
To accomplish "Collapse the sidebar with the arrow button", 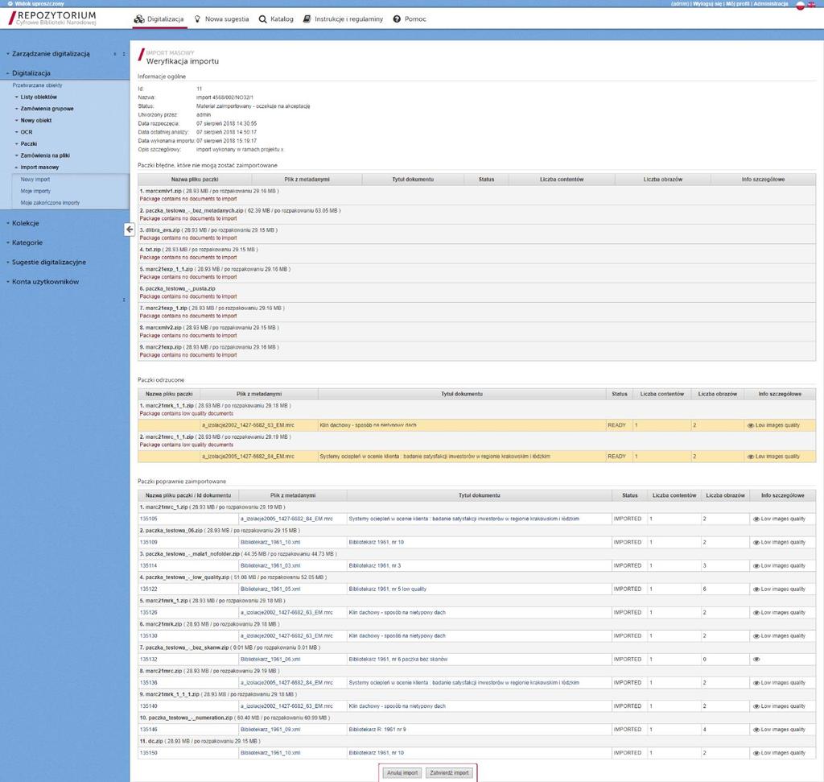I will pyautogui.click(x=130, y=230).
